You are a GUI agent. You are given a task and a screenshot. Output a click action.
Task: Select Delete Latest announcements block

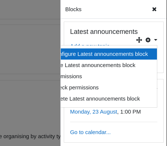109,99
